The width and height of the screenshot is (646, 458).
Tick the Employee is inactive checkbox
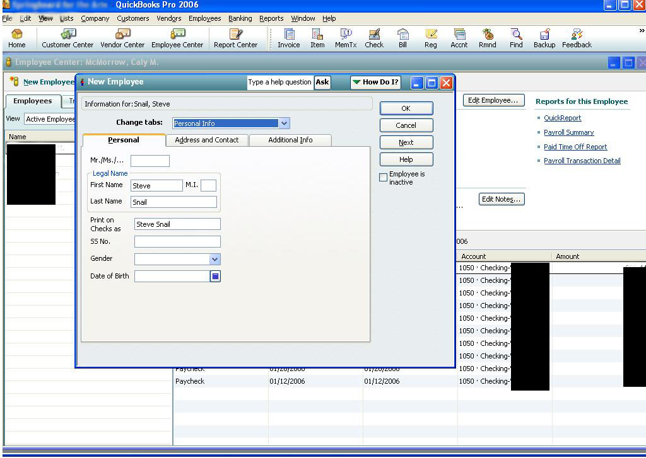(383, 178)
